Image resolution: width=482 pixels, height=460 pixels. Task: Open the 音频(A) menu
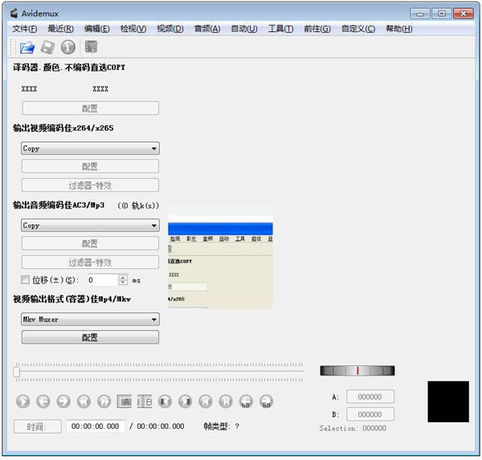click(x=206, y=29)
